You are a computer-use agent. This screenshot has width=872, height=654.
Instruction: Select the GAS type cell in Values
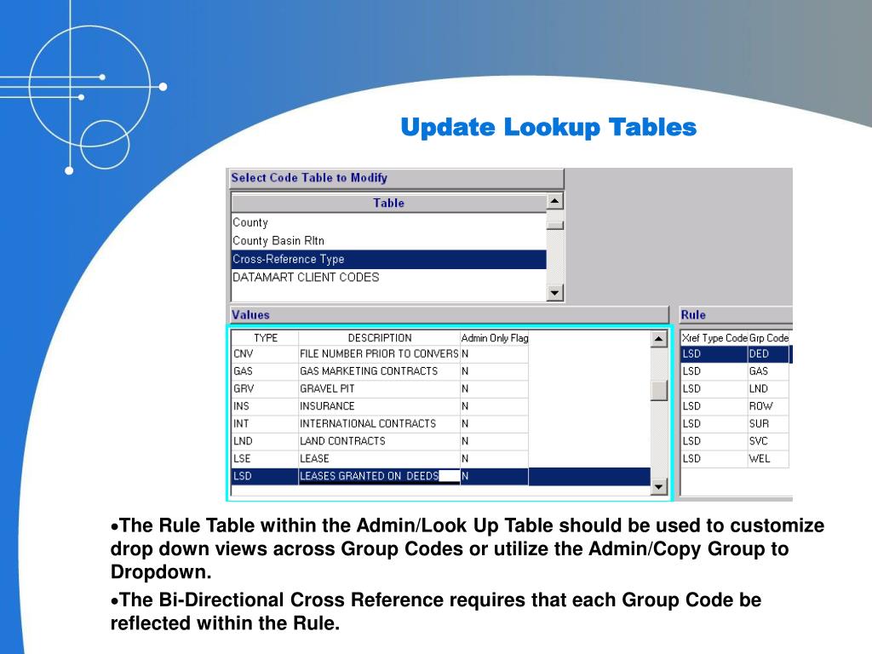point(266,371)
